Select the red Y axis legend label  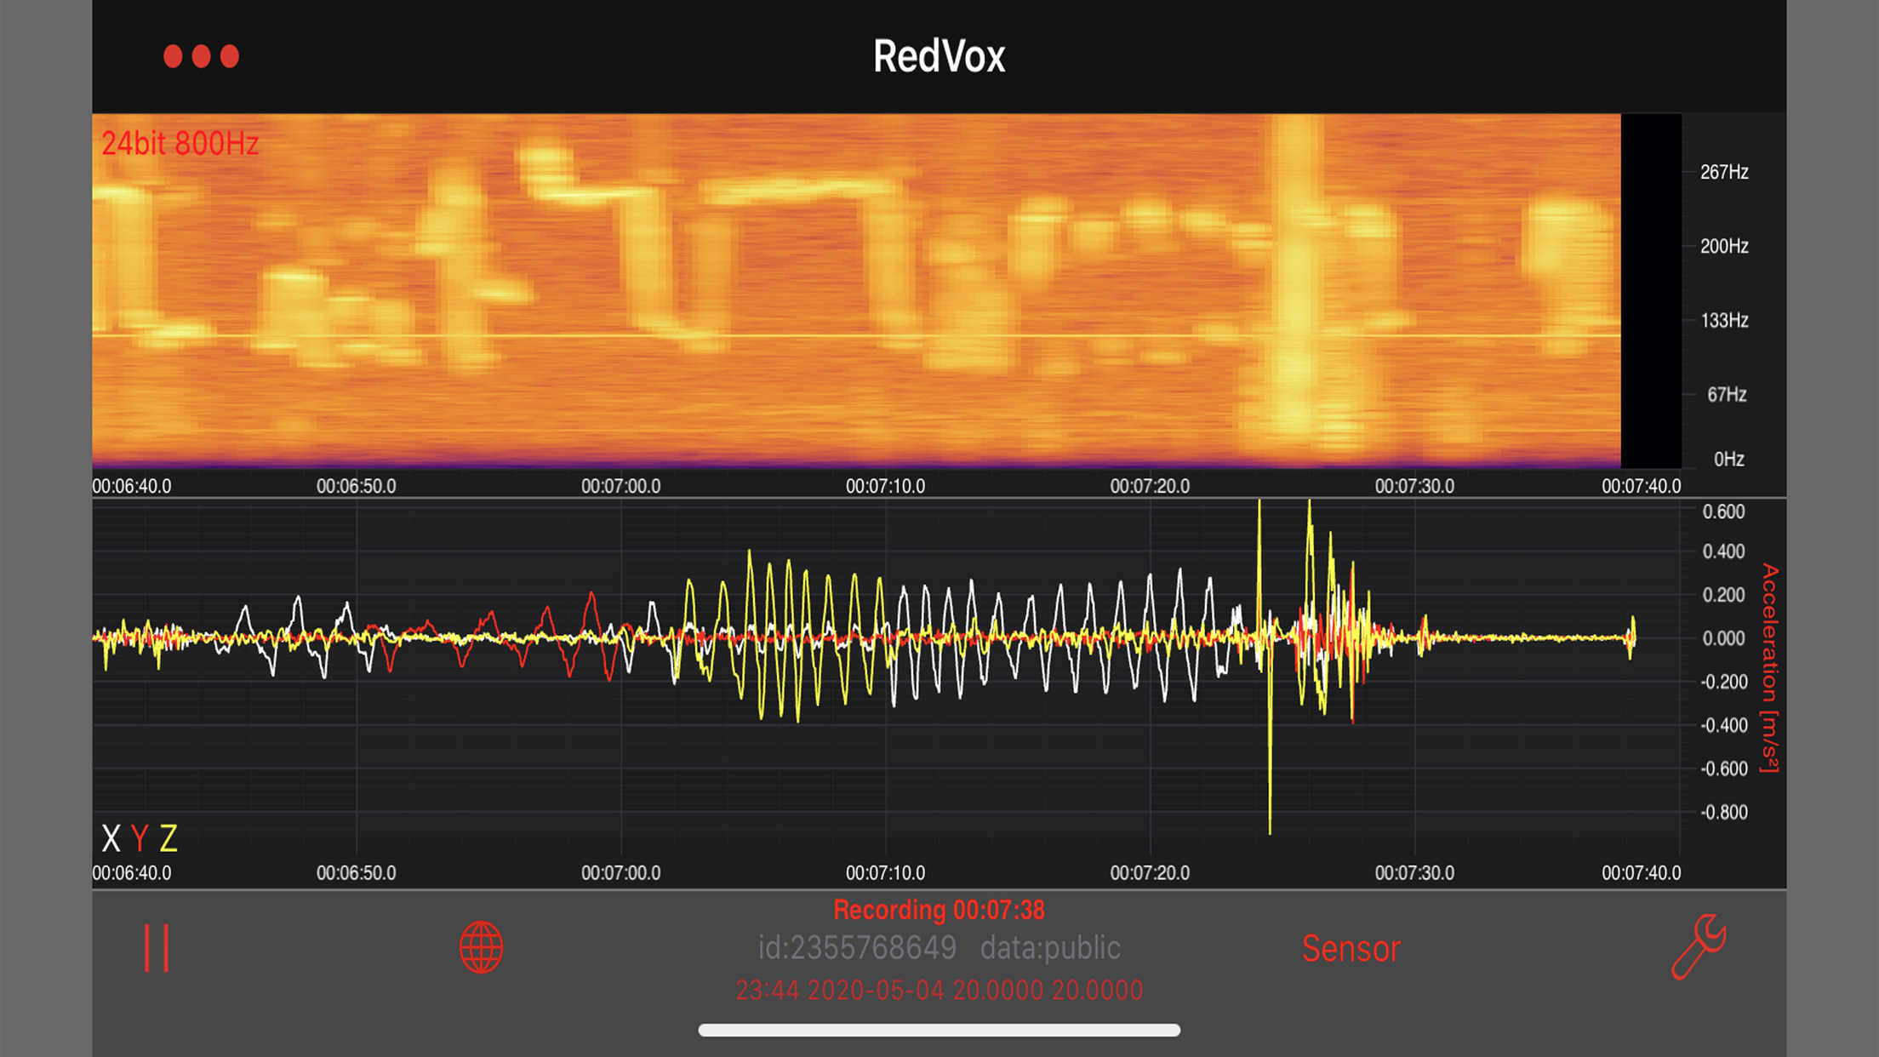click(x=140, y=839)
